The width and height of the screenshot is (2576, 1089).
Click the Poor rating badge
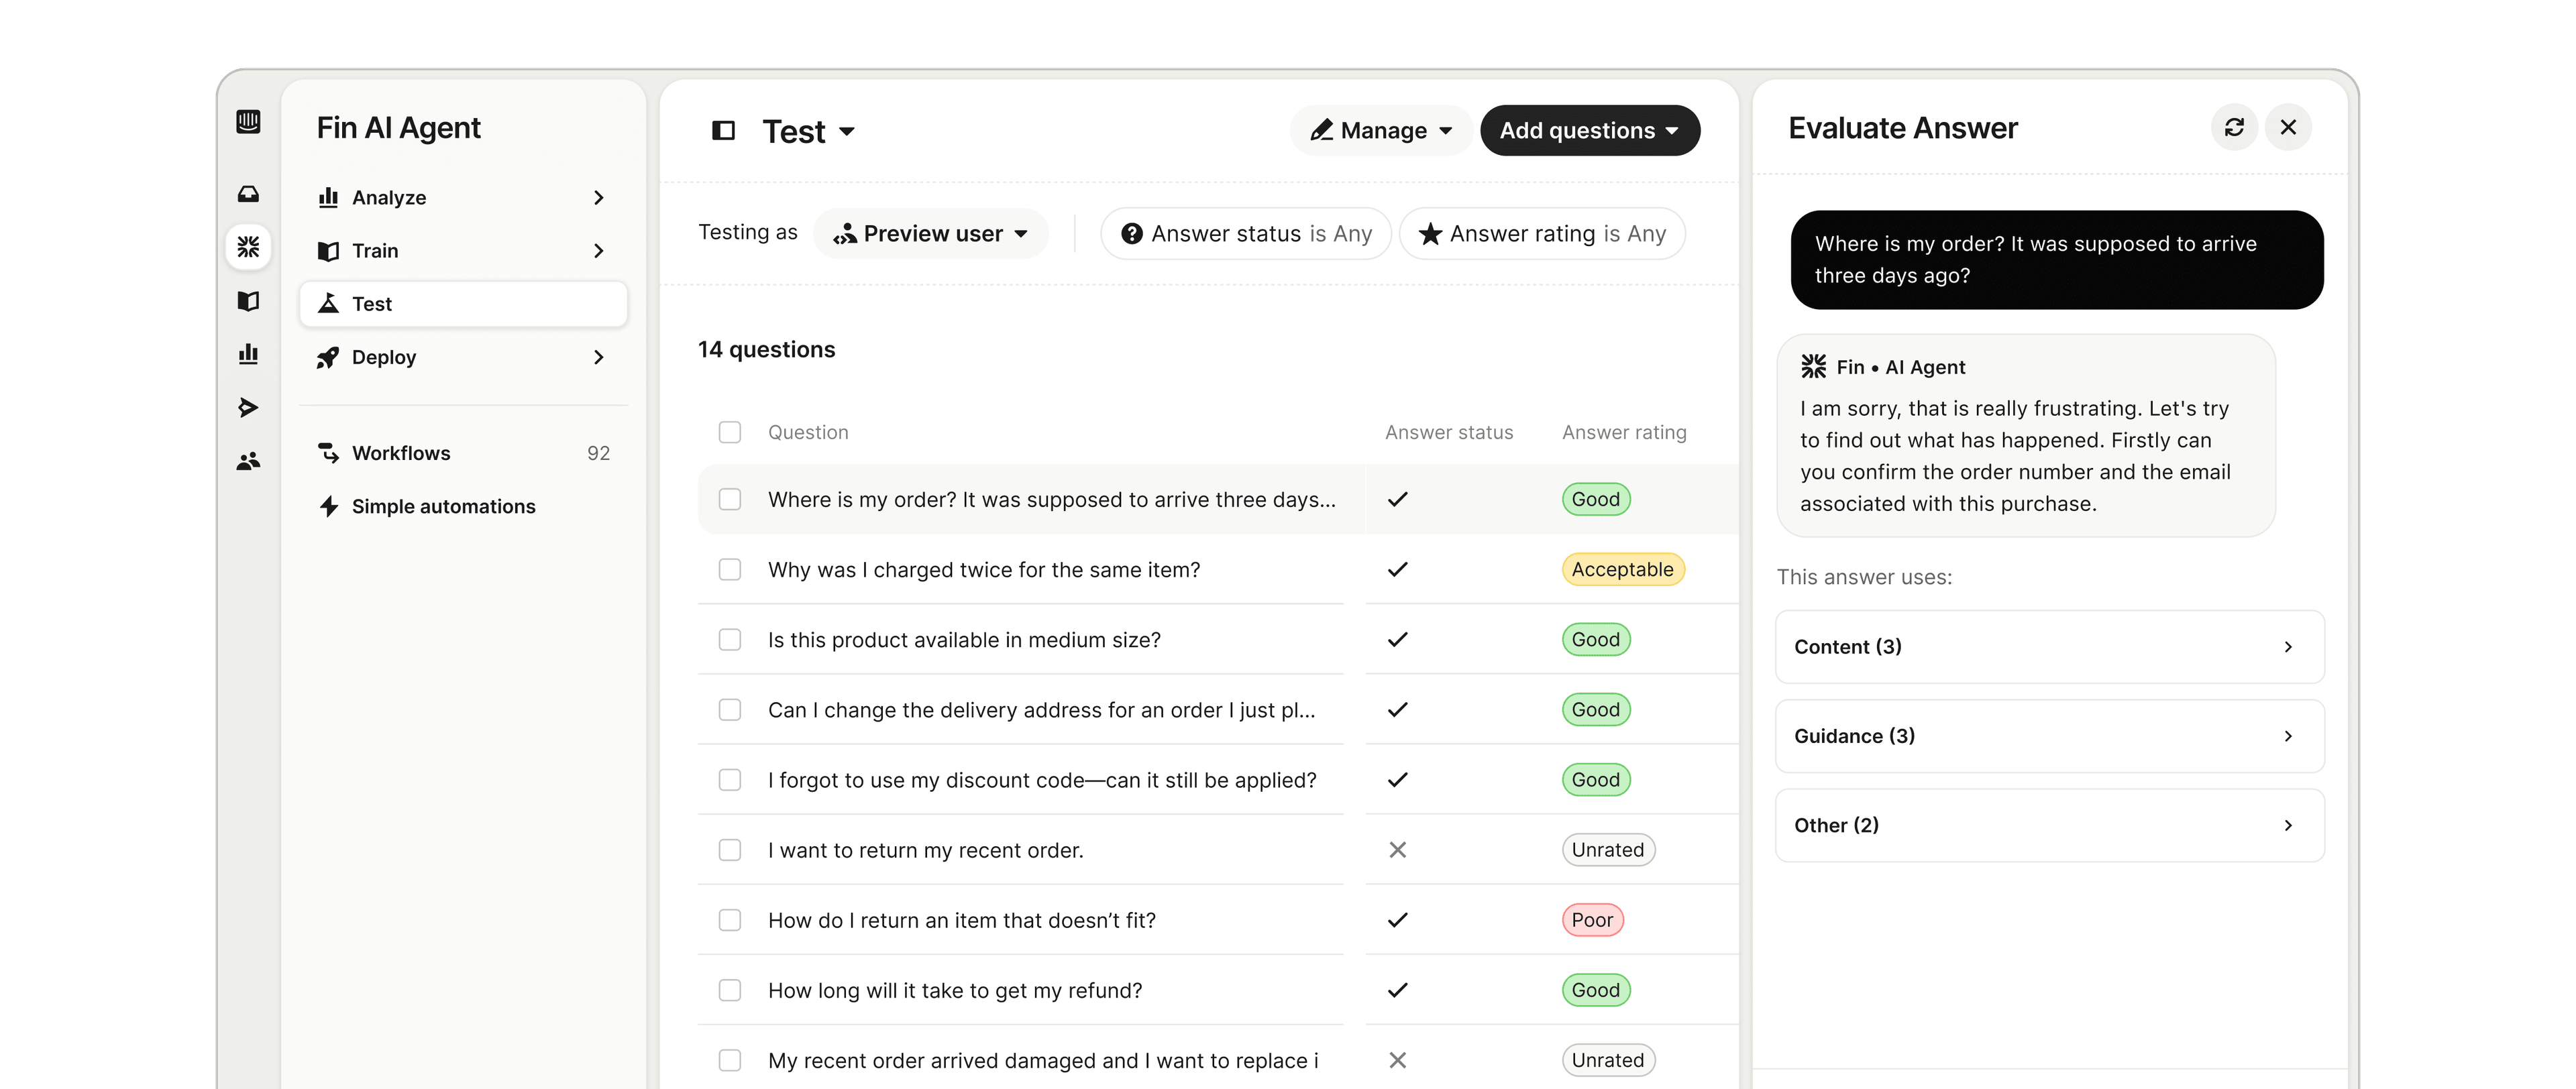coord(1592,920)
